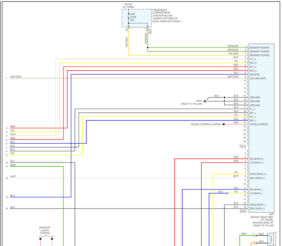Viewport: 282px width, 246px height.
Task: Select the 'FL (-)' pin label
Action: point(252,109)
